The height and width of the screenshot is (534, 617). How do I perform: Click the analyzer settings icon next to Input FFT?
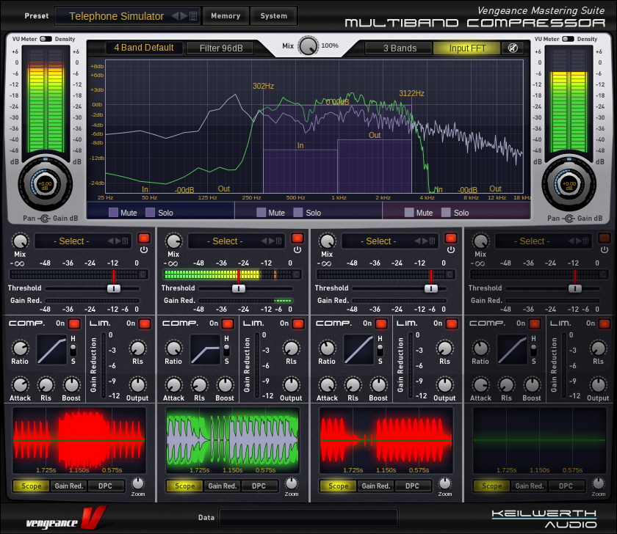(513, 48)
